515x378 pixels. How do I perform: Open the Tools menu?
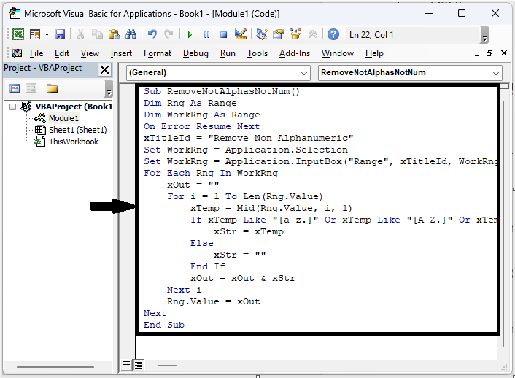tap(257, 53)
